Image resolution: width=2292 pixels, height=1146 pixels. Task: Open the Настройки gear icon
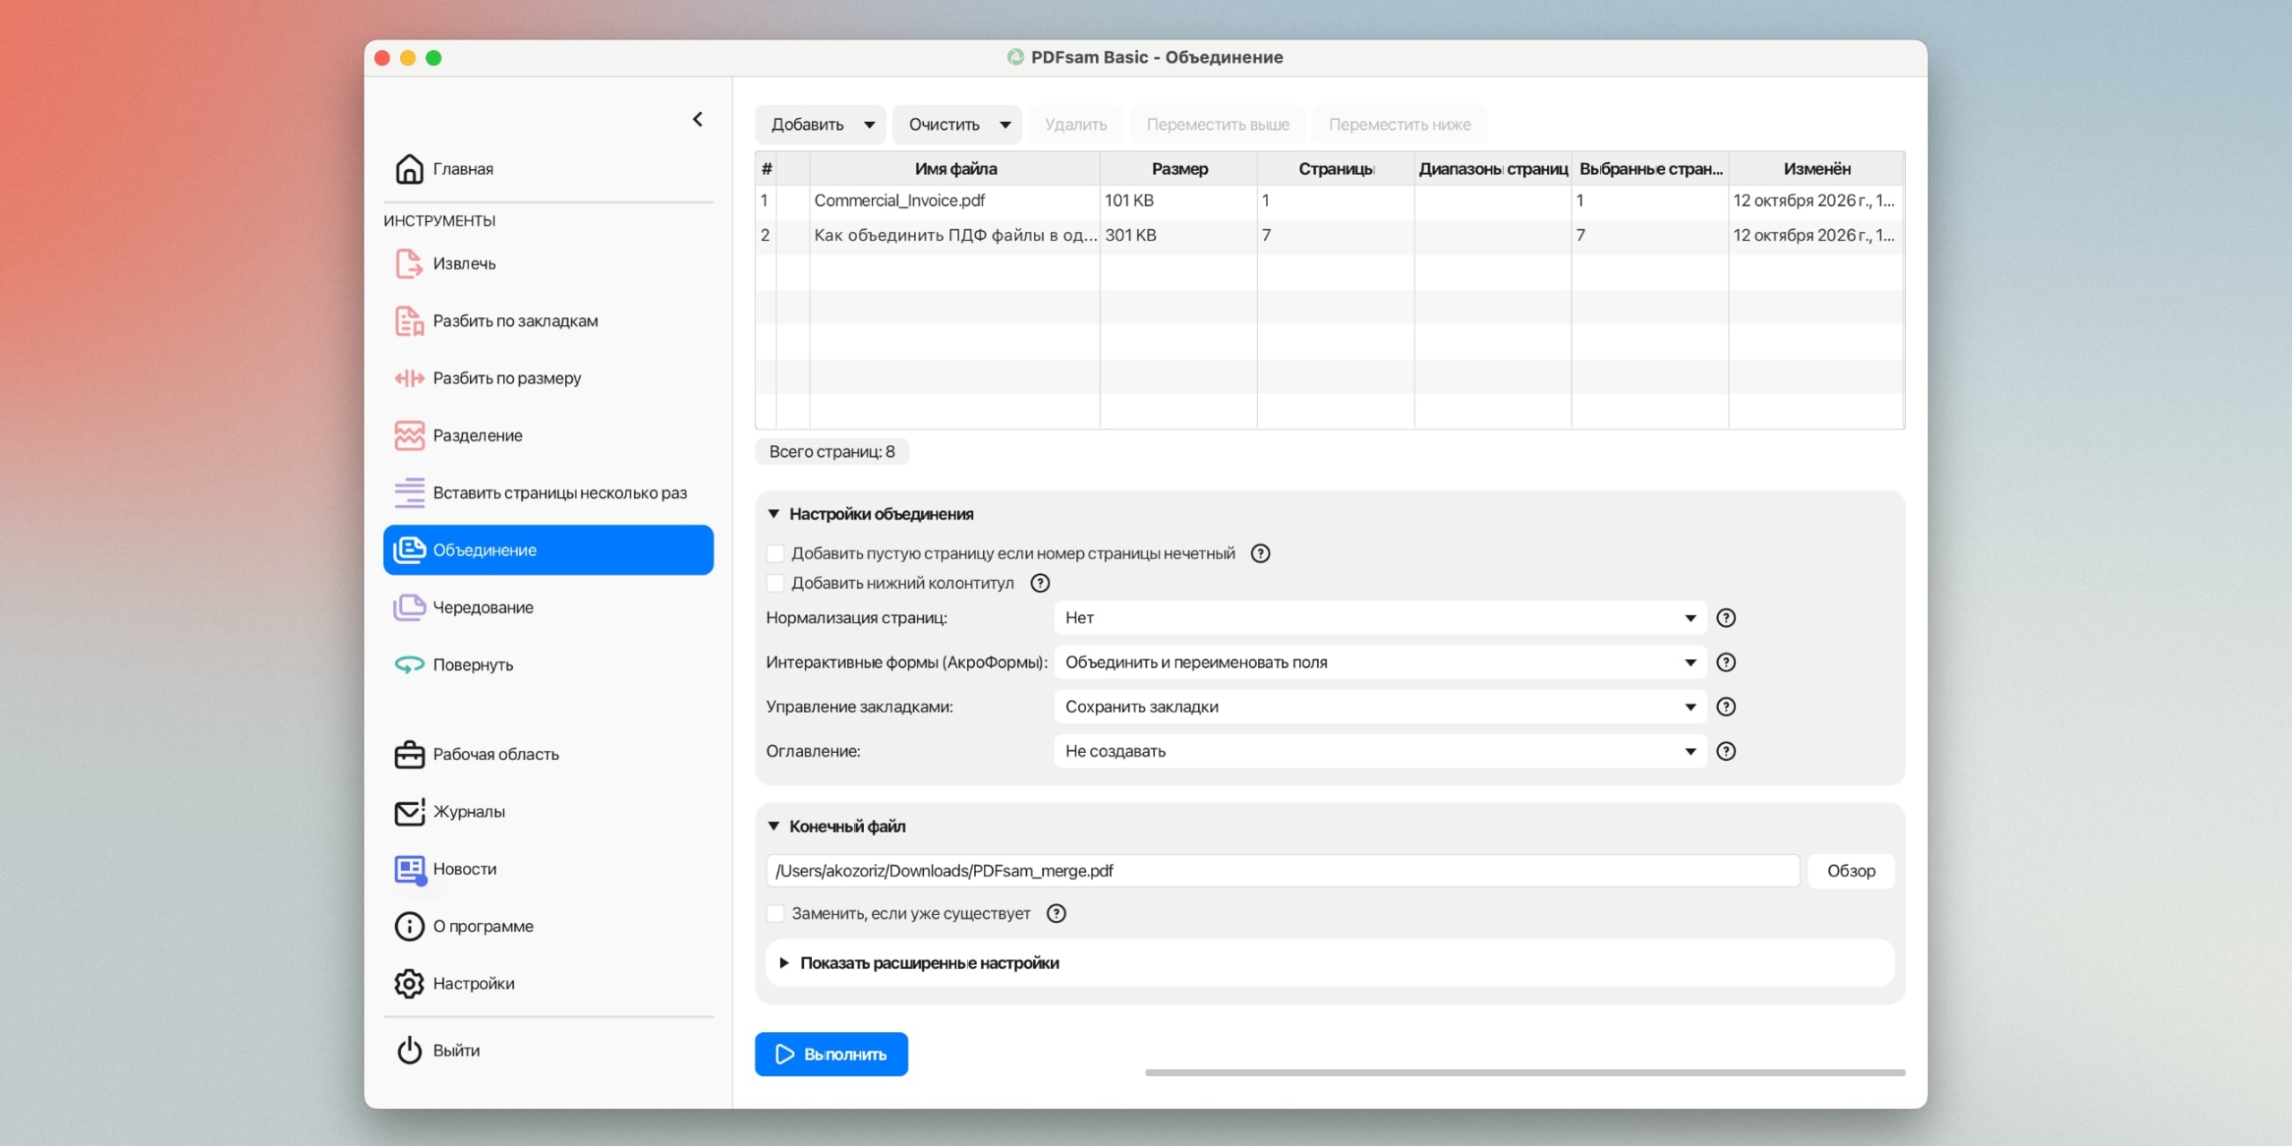tap(409, 983)
